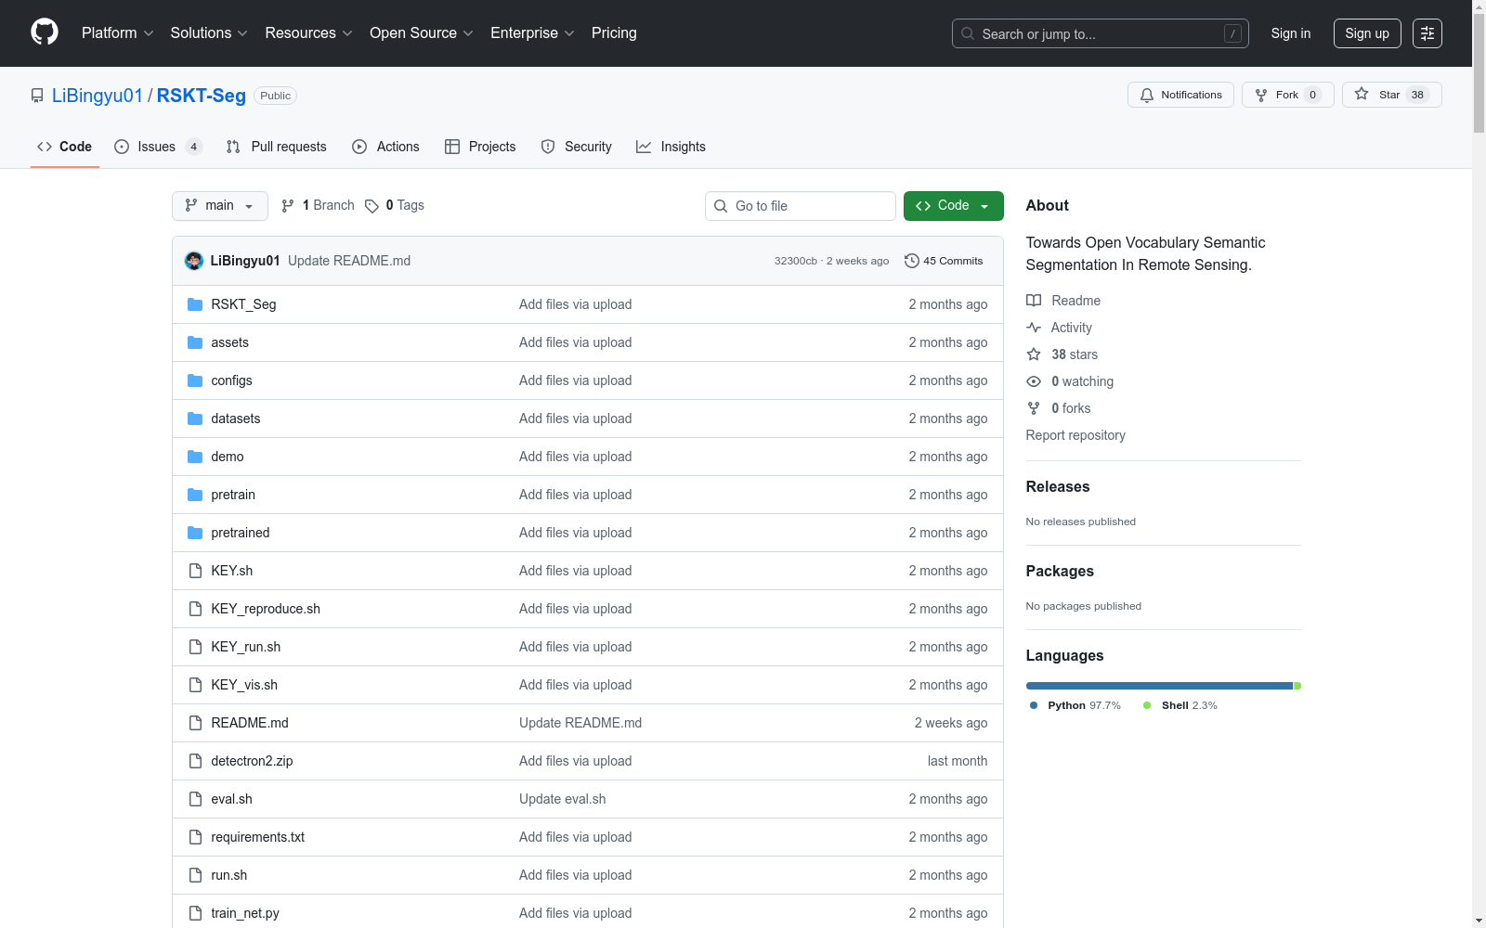Image resolution: width=1486 pixels, height=928 pixels.
Task: Click the Sign in link
Action: click(x=1291, y=33)
